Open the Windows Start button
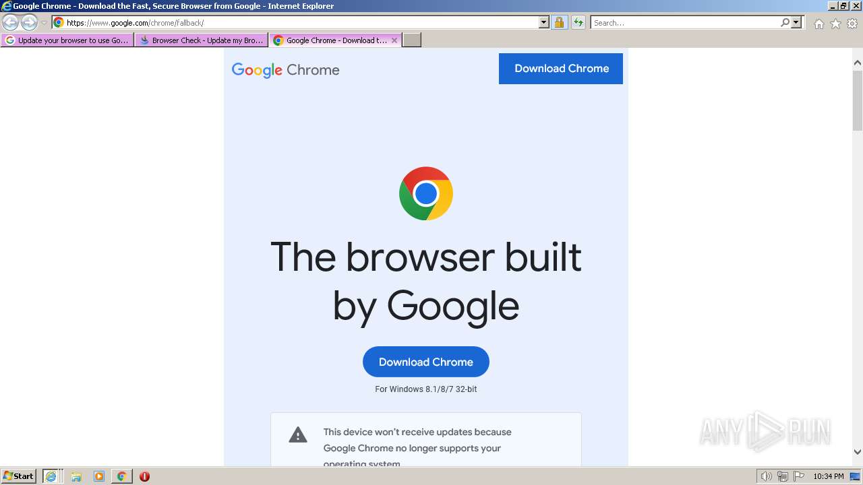Image resolution: width=863 pixels, height=485 pixels. [x=19, y=476]
